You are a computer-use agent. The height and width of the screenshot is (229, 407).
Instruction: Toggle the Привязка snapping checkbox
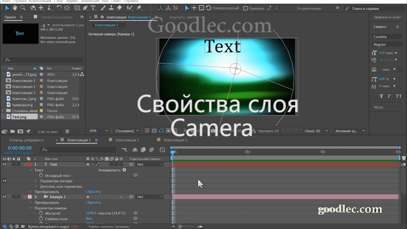pyautogui.click(x=245, y=8)
